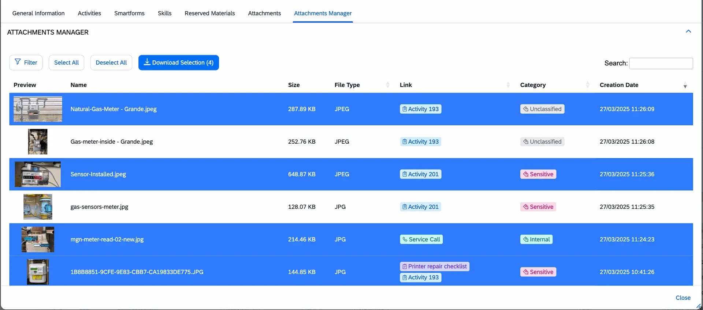Click size value 648.87 KB
Screen dimensions: 703x310
coord(302,174)
